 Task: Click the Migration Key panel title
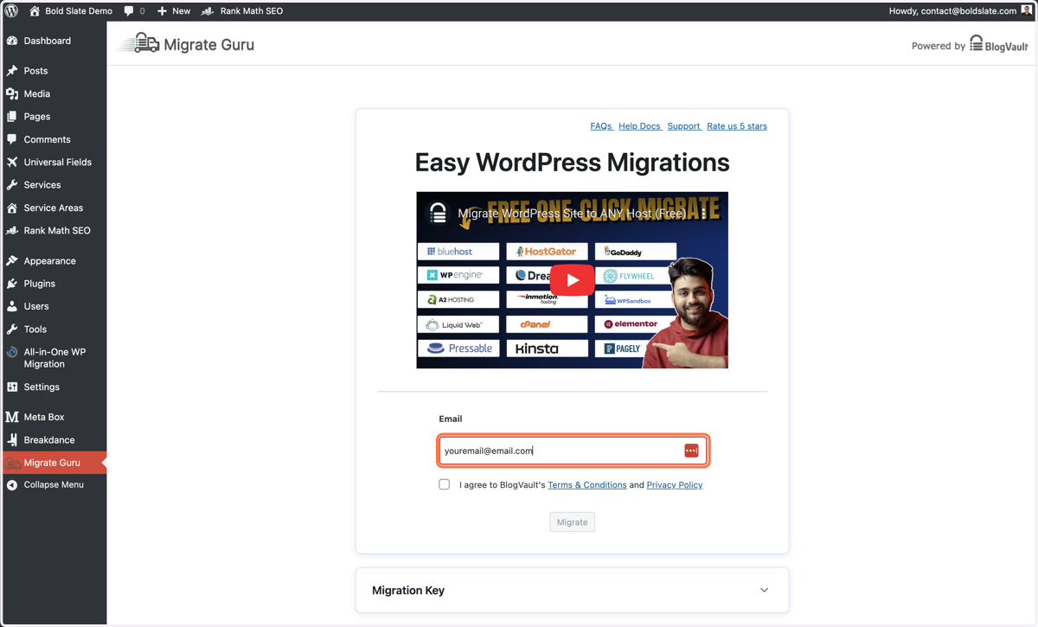pos(408,591)
